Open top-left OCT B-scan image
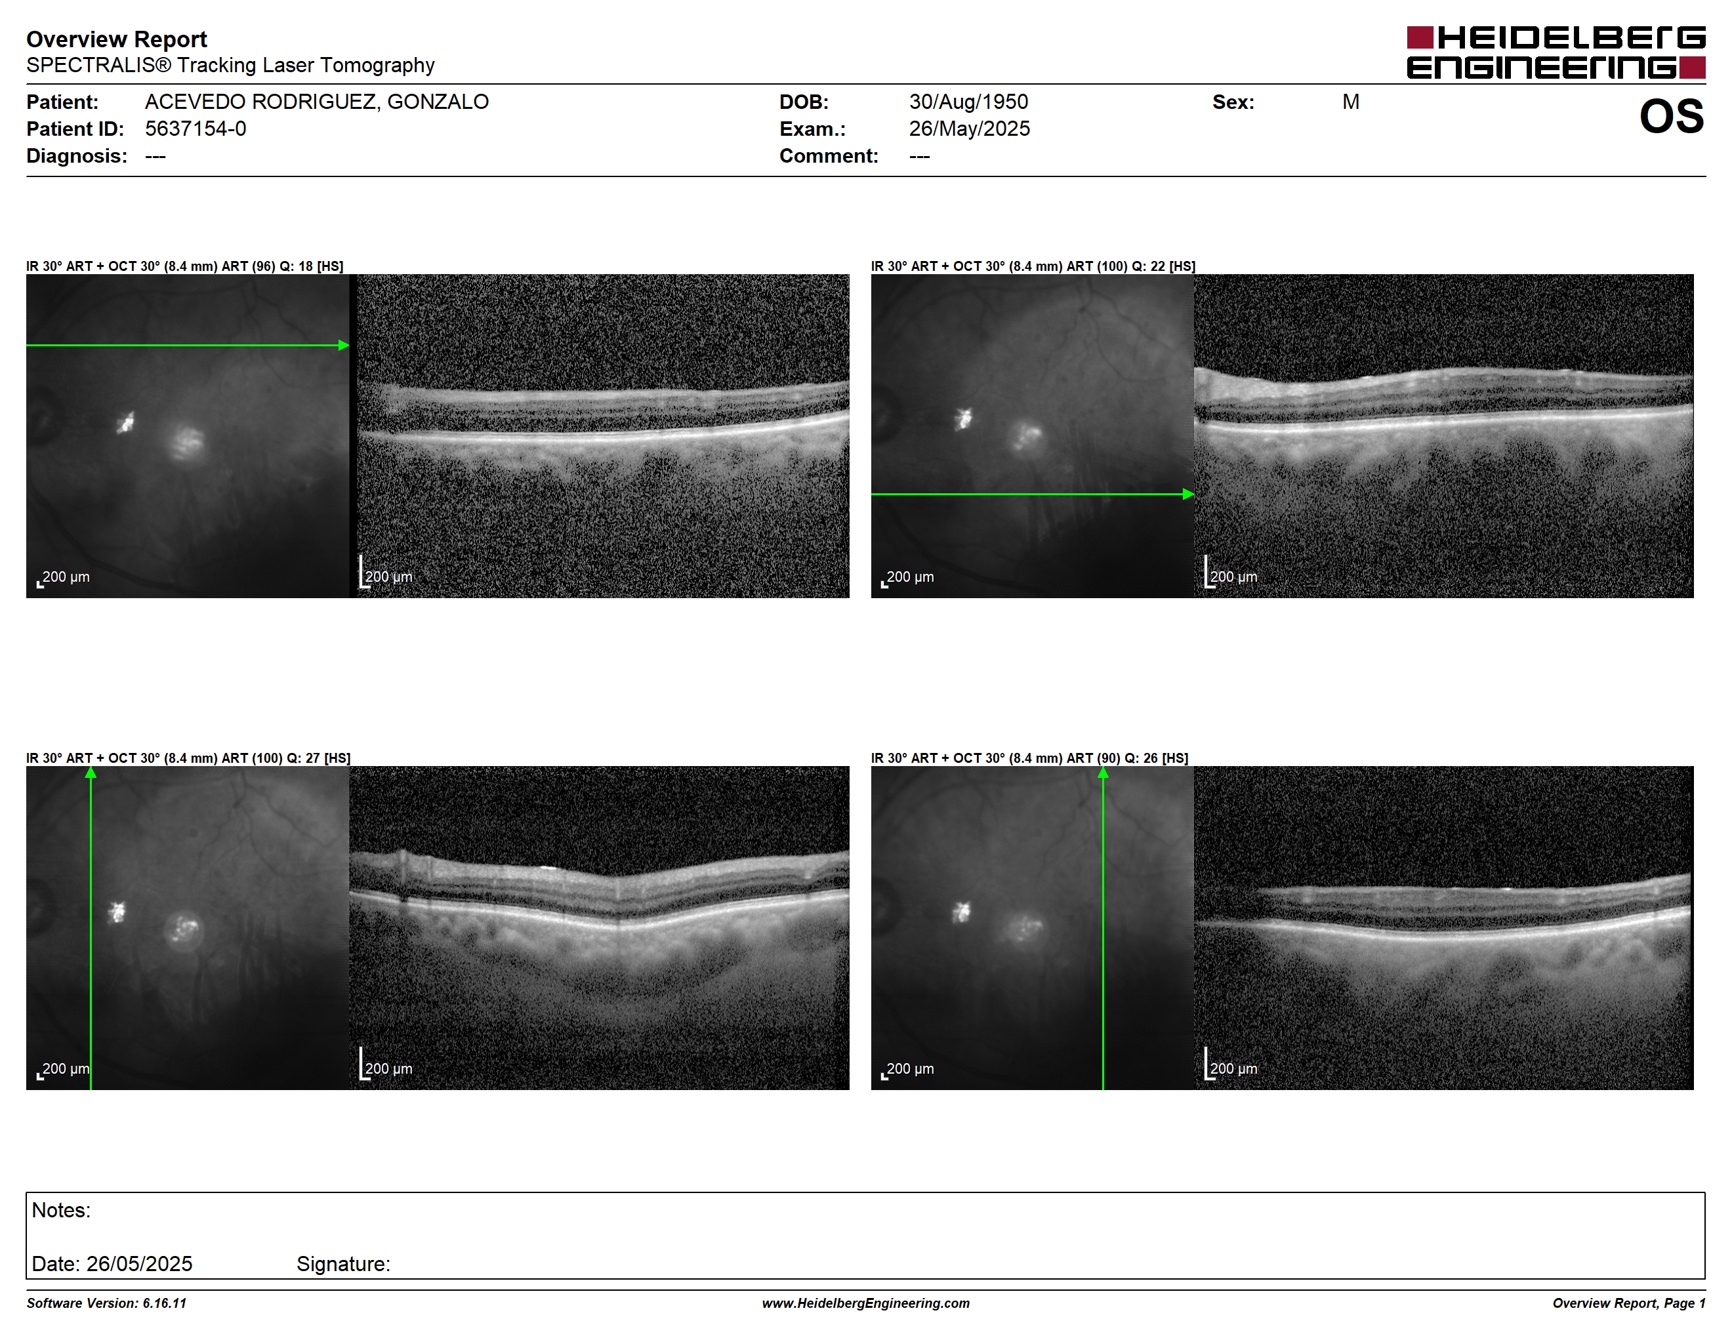This screenshot has height=1338, width=1732. 603,436
